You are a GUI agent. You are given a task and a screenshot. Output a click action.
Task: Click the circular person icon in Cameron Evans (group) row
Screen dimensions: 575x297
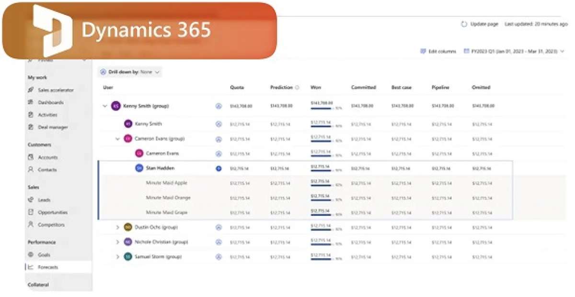[x=218, y=139]
